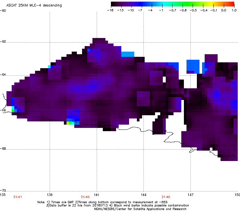Select the '-1' color scale label
This screenshot has height=211, width=240.
[161, 10]
